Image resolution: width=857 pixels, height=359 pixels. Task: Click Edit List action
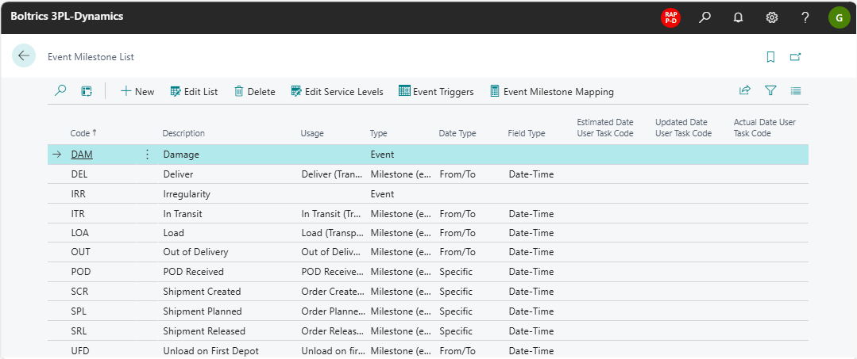coord(194,92)
